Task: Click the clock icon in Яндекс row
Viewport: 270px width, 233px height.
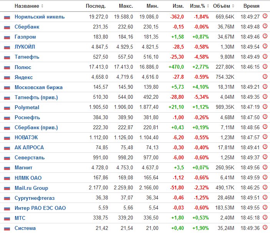Action: (x=265, y=76)
